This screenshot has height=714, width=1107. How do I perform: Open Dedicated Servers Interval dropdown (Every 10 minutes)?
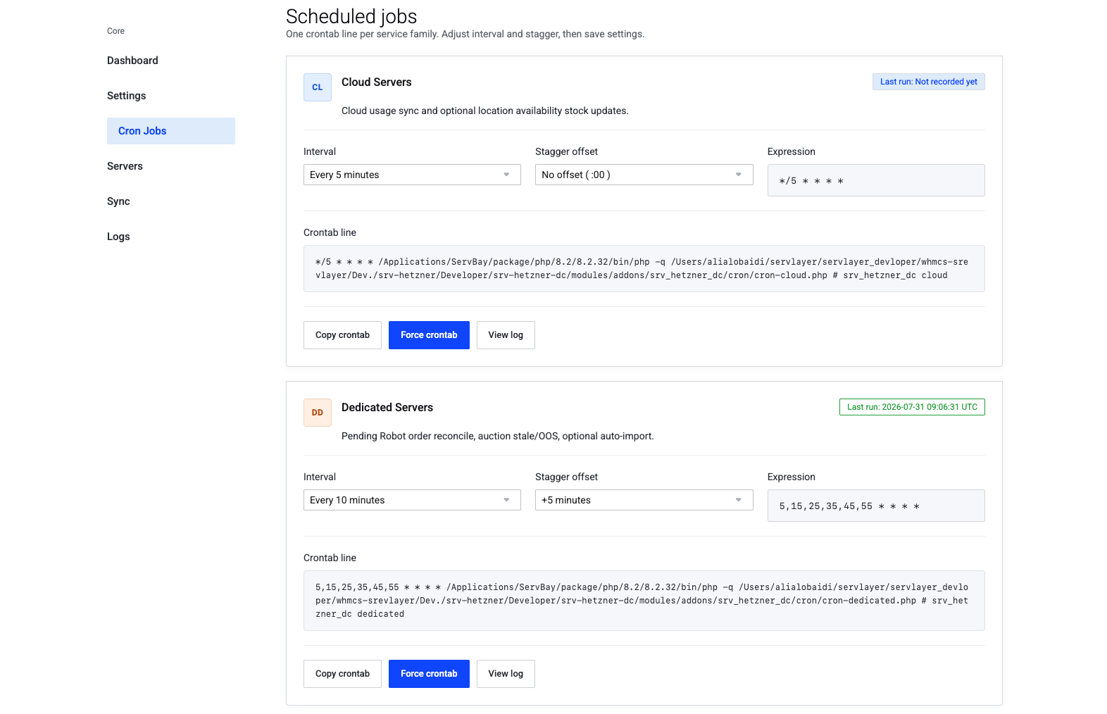pos(412,500)
